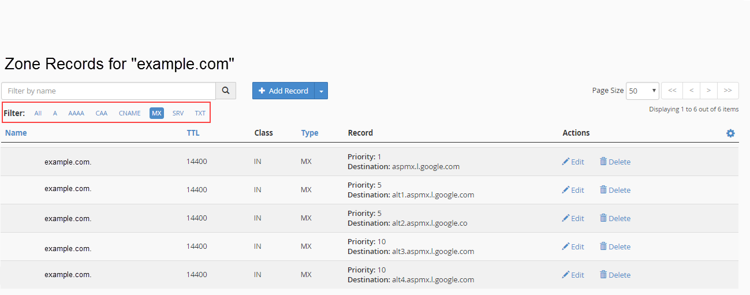Expand the Add Record dropdown arrow

[x=322, y=91]
